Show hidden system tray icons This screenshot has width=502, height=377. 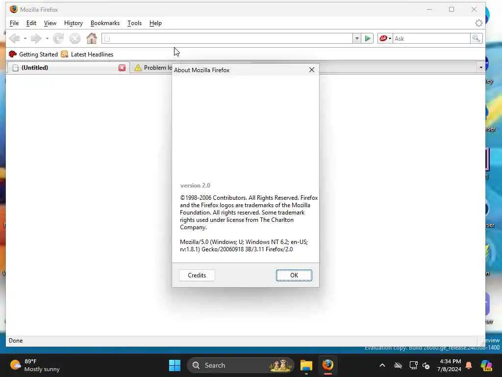(382, 365)
